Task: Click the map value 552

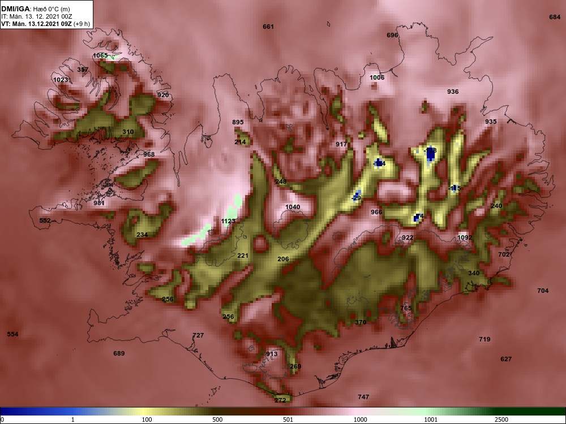Action: pyautogui.click(x=45, y=220)
